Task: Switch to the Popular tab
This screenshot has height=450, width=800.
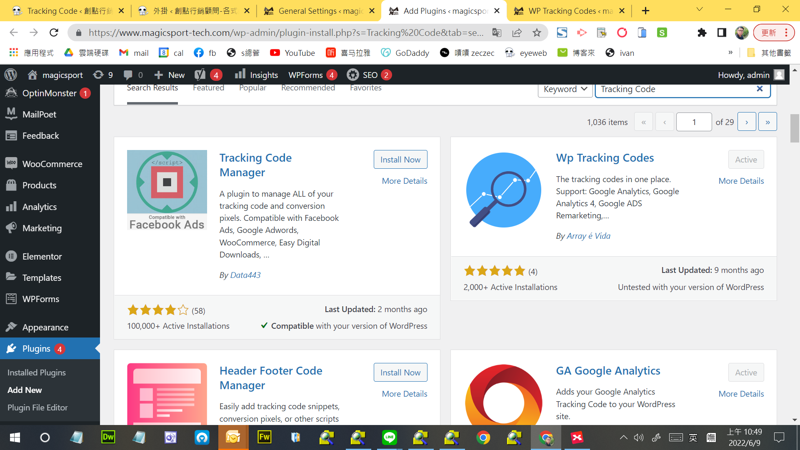Action: point(252,88)
